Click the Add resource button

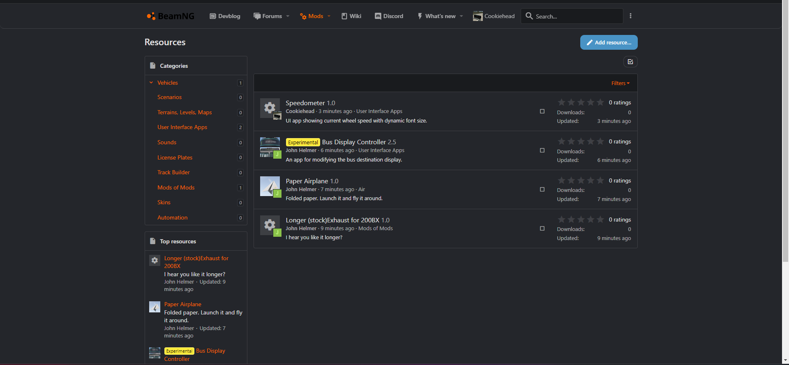pos(609,42)
